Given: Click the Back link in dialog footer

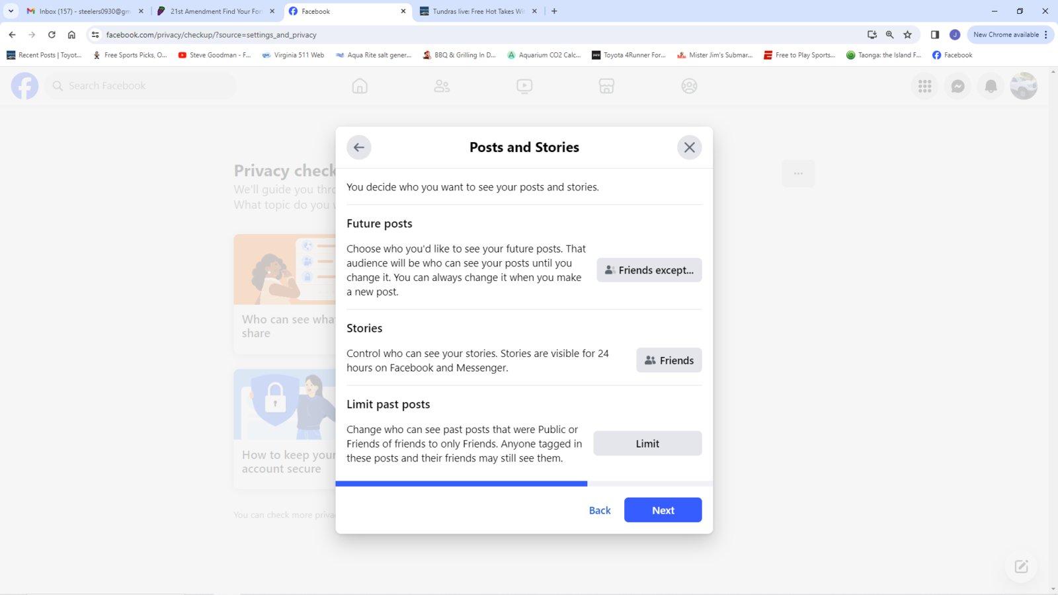Looking at the screenshot, I should pyautogui.click(x=600, y=510).
